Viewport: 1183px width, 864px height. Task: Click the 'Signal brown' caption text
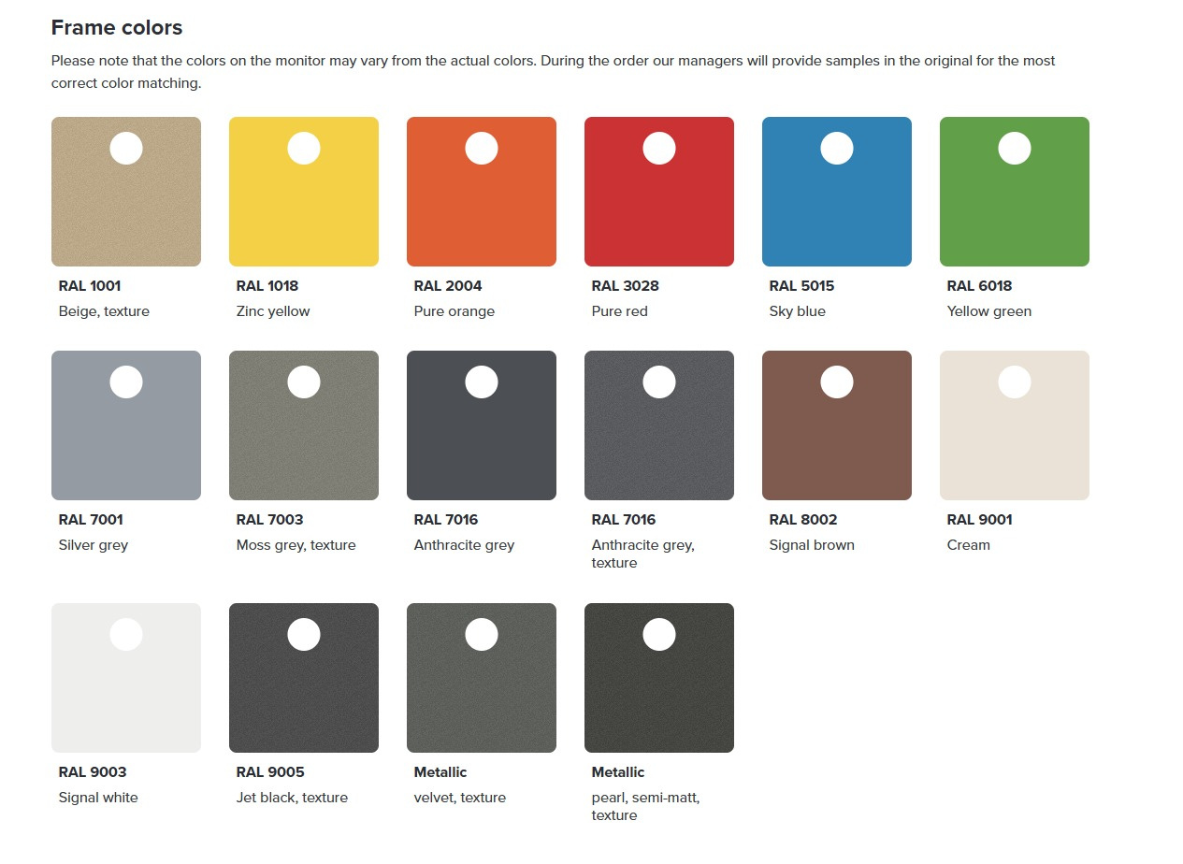coord(812,545)
